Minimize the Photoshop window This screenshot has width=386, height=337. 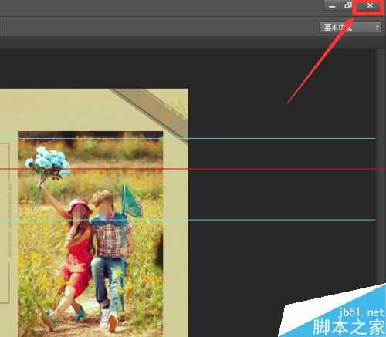click(x=332, y=6)
